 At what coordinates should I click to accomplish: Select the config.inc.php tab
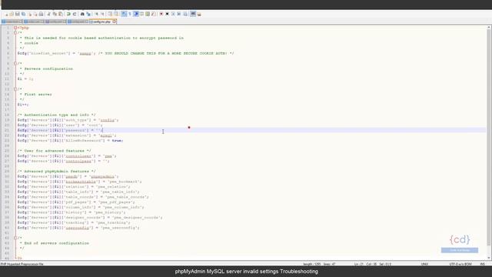pyautogui.click(x=101, y=22)
